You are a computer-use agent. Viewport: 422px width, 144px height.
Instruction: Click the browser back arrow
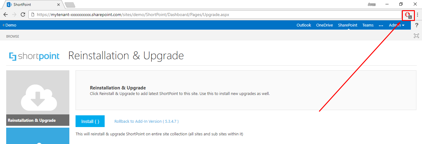click(x=6, y=14)
